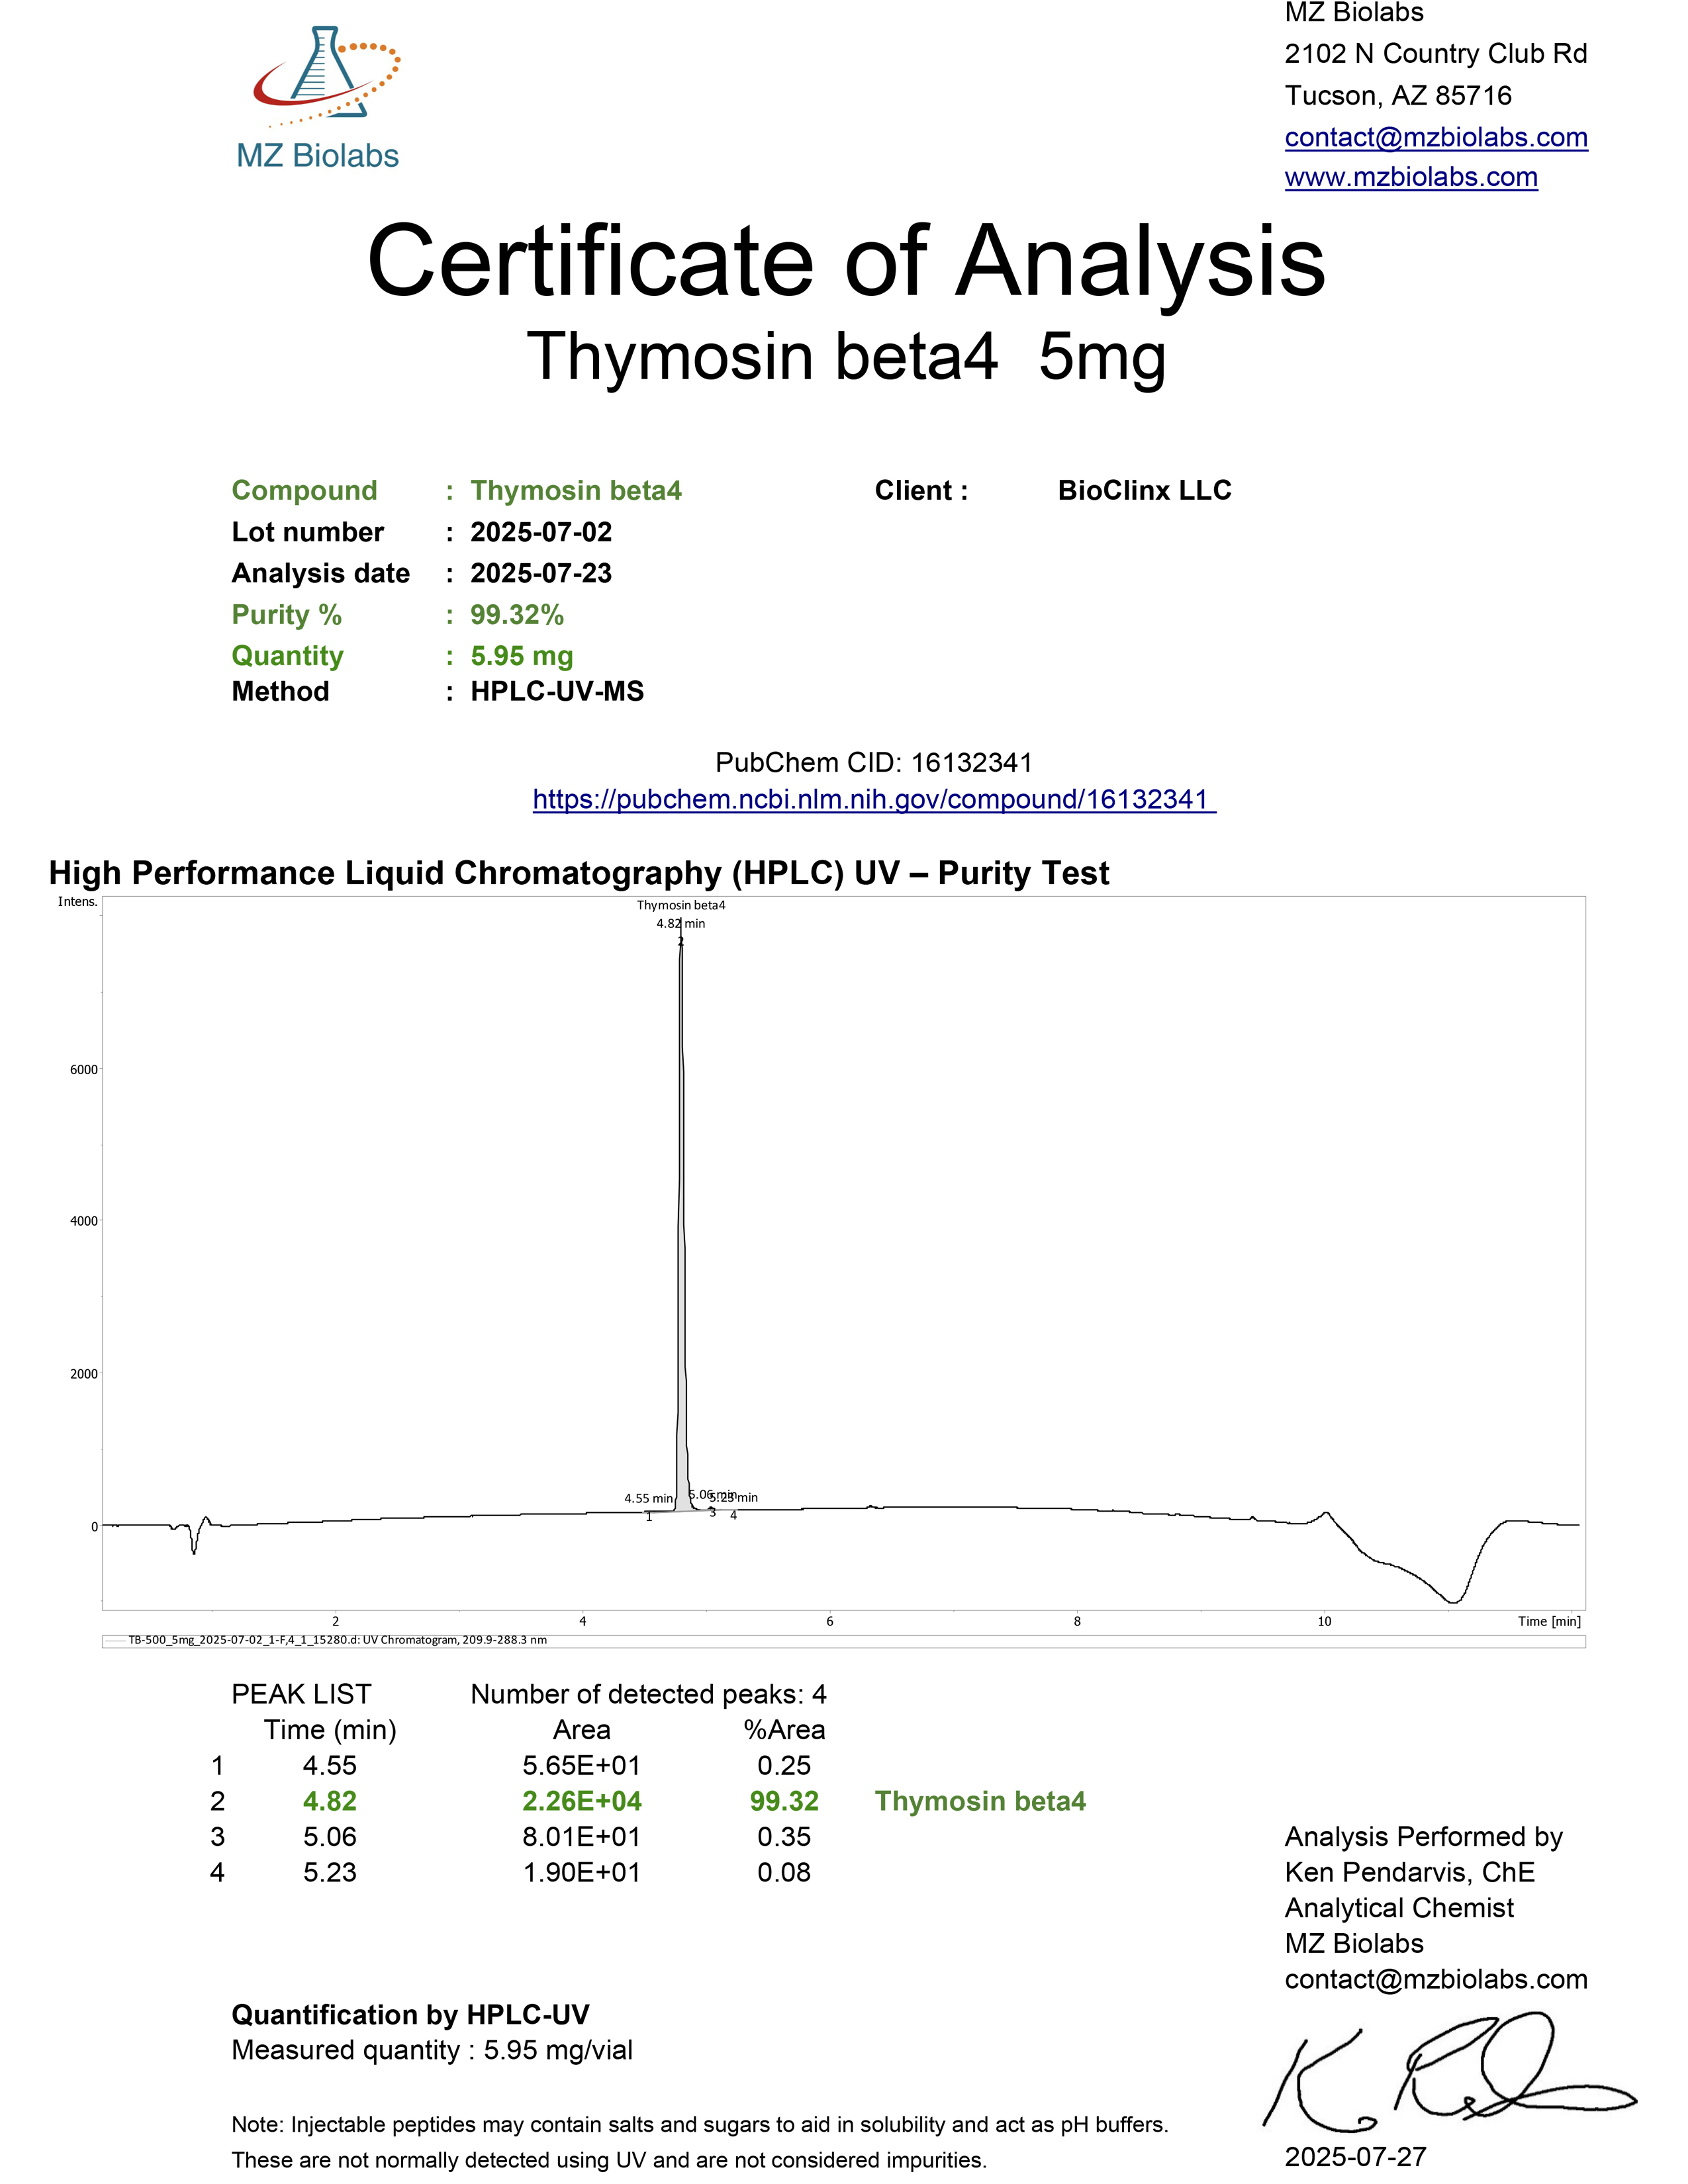Screen dimensions: 1688x2184
Task: Open the contact@mzbiolabs.com email link
Action: pos(1435,137)
